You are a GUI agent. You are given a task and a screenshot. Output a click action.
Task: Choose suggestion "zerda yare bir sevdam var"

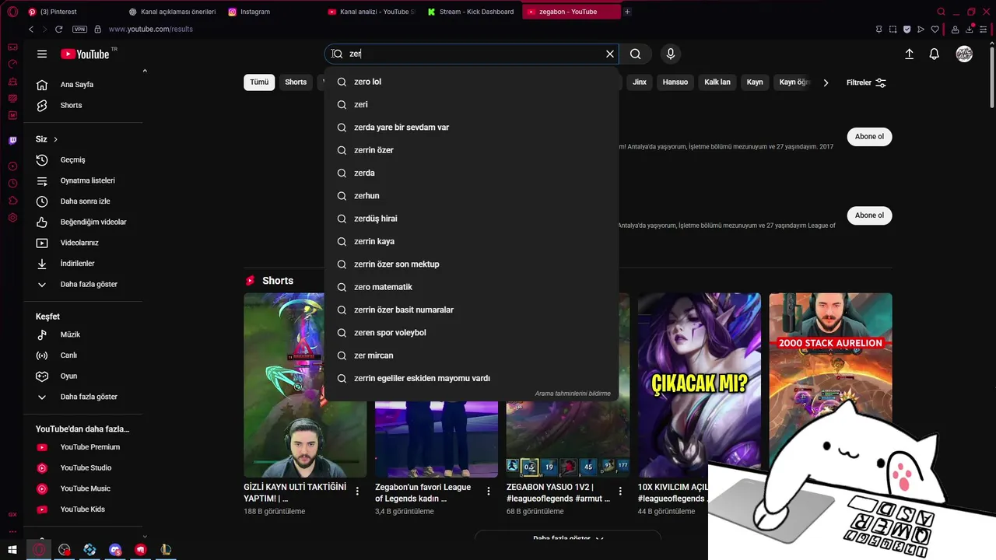472,127
